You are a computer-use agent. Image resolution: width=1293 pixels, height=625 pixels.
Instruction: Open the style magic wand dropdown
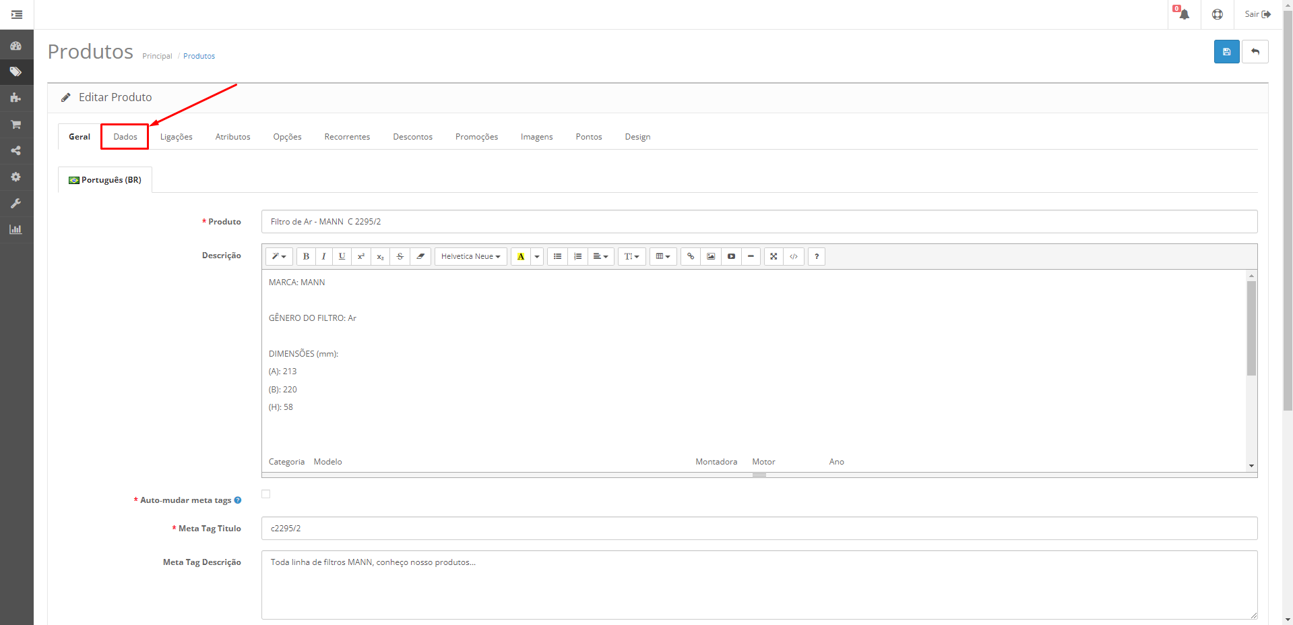(x=279, y=256)
